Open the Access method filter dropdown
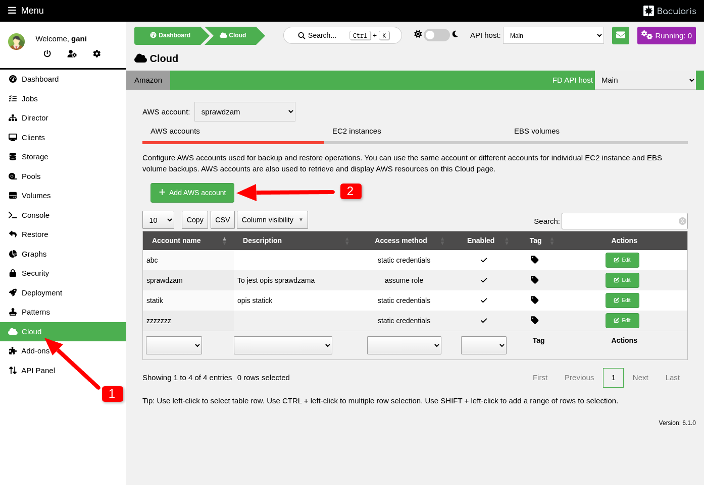Viewport: 704px width, 485px height. (x=404, y=345)
